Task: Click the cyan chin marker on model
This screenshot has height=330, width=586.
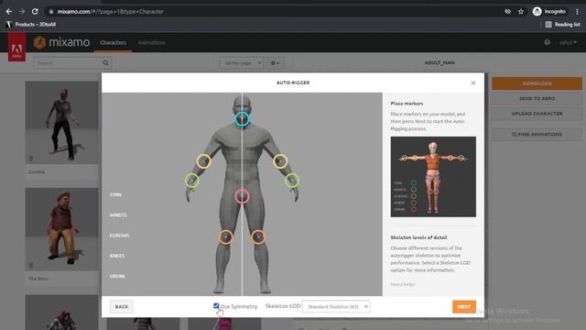Action: pyautogui.click(x=242, y=119)
